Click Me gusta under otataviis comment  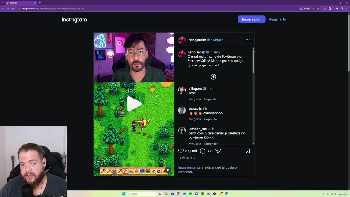click(195, 119)
